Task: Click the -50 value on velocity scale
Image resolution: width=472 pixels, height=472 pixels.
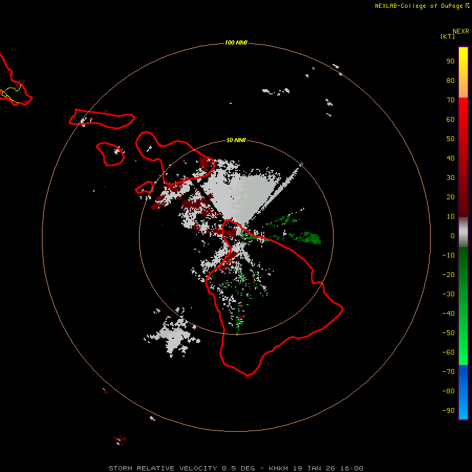Action: click(448, 333)
